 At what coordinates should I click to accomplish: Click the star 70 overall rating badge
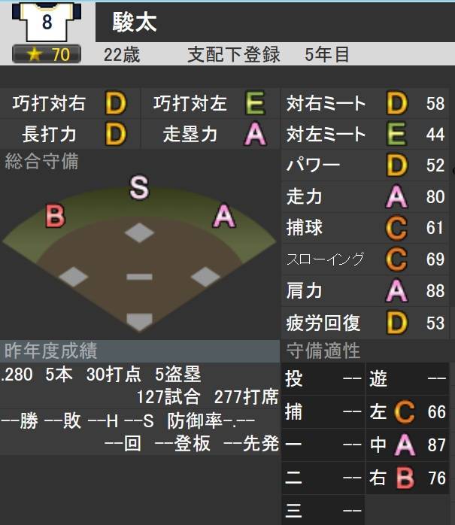[47, 54]
